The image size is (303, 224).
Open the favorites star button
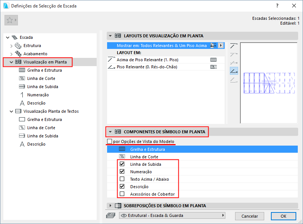(11, 20)
